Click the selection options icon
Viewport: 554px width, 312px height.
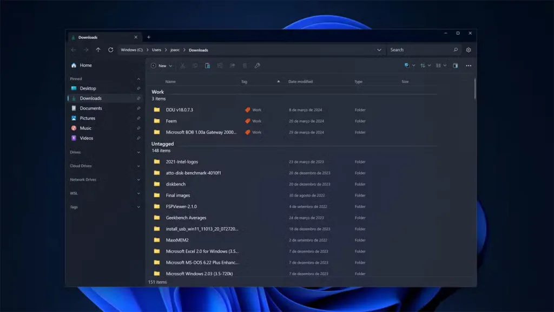click(x=407, y=66)
